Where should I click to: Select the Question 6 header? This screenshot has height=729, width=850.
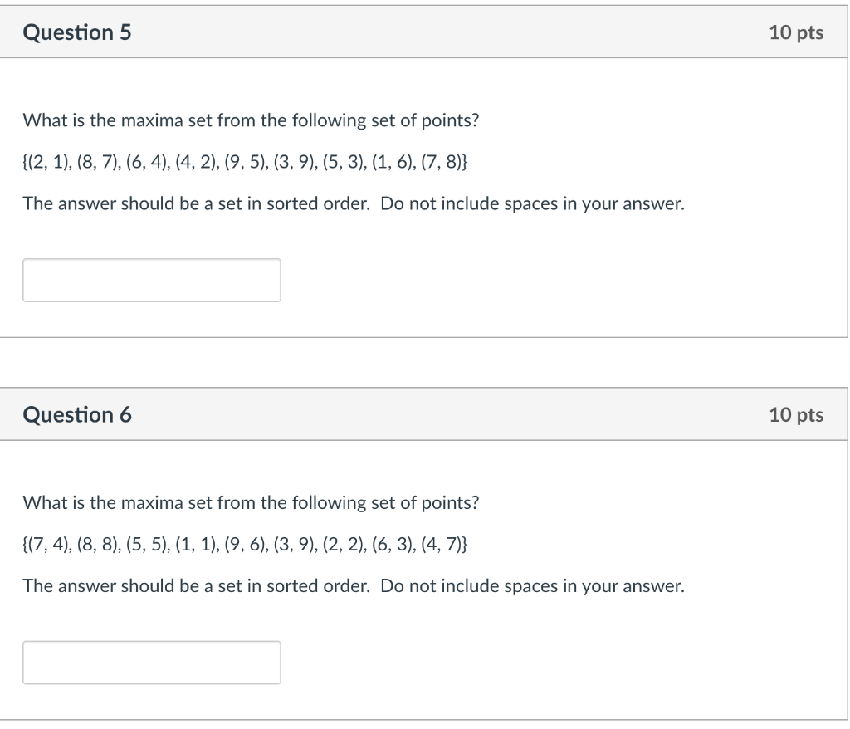(x=78, y=413)
